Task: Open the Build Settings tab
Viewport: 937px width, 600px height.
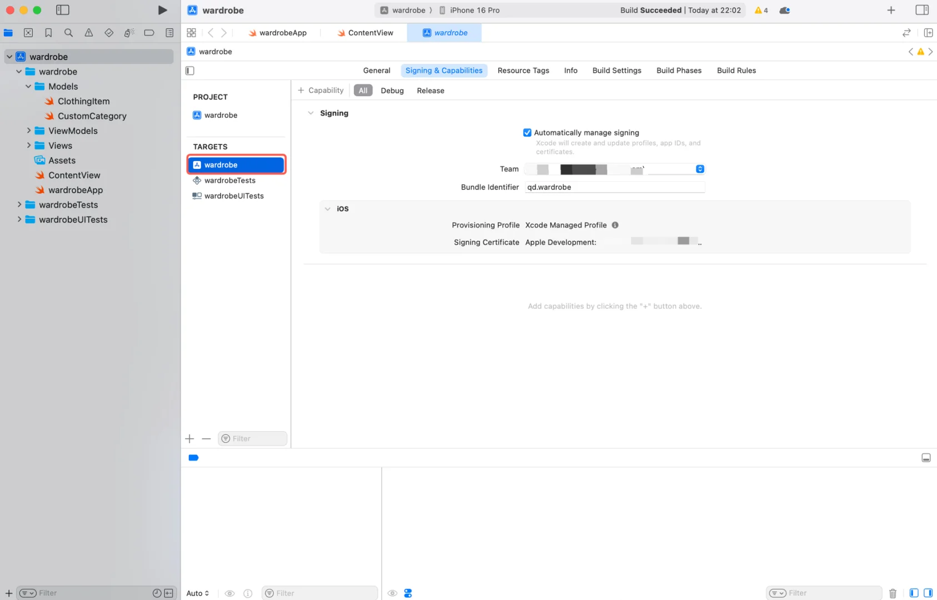Action: [617, 71]
